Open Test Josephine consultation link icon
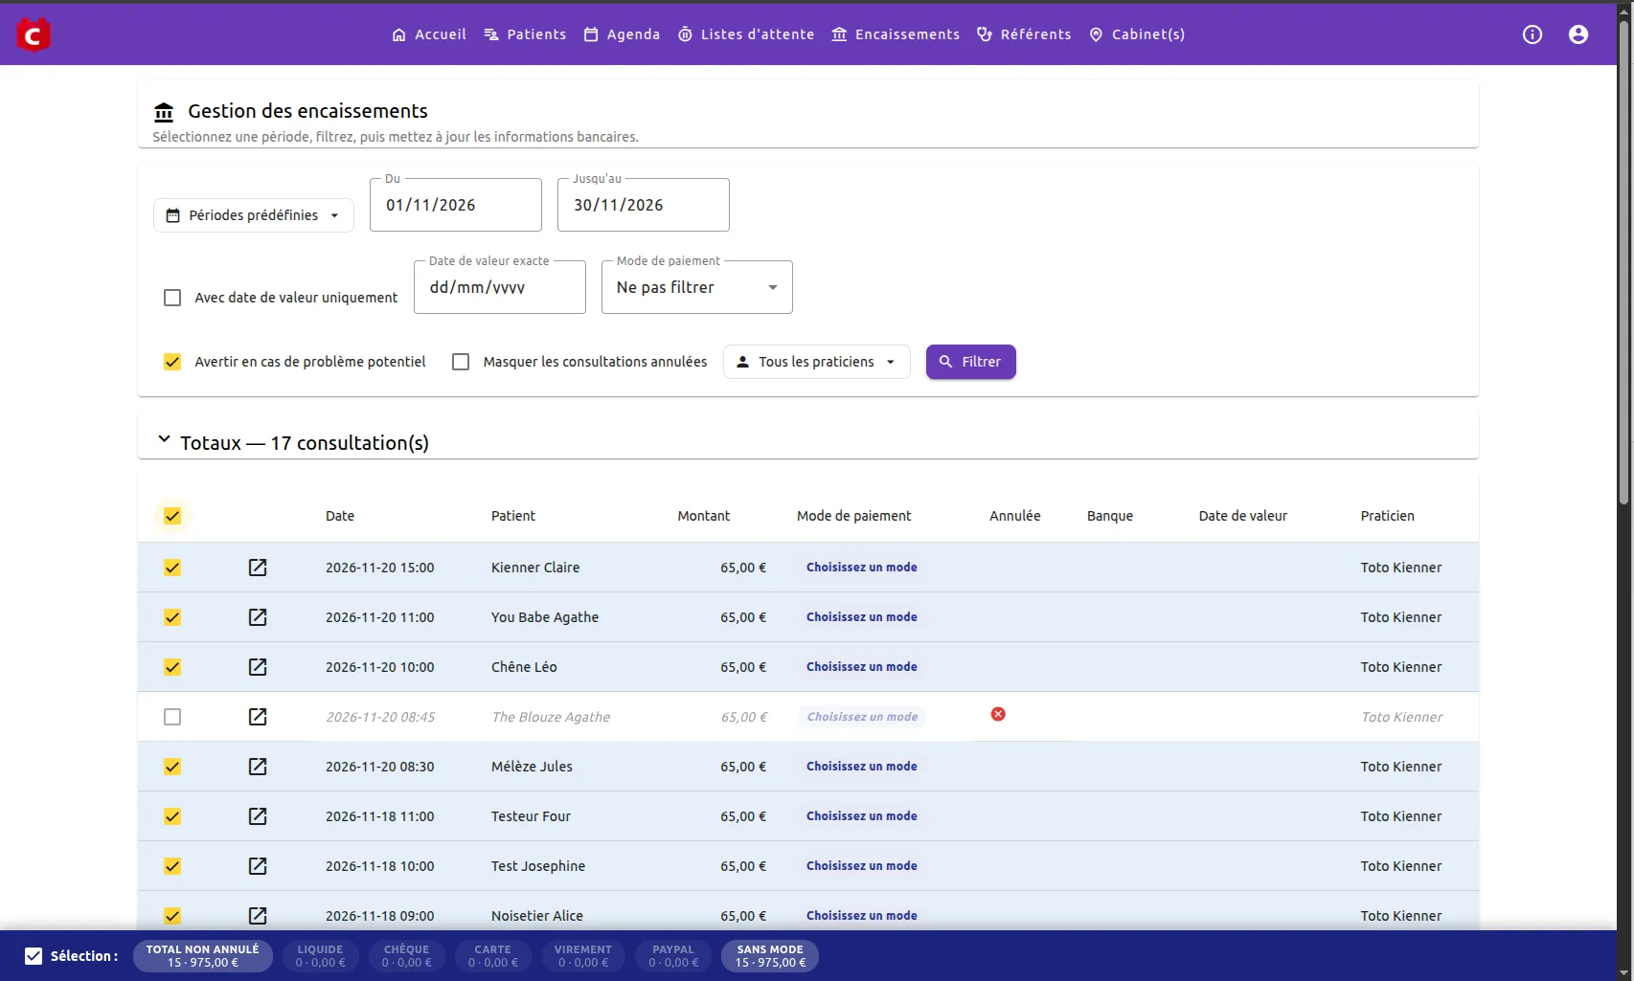 tap(258, 866)
